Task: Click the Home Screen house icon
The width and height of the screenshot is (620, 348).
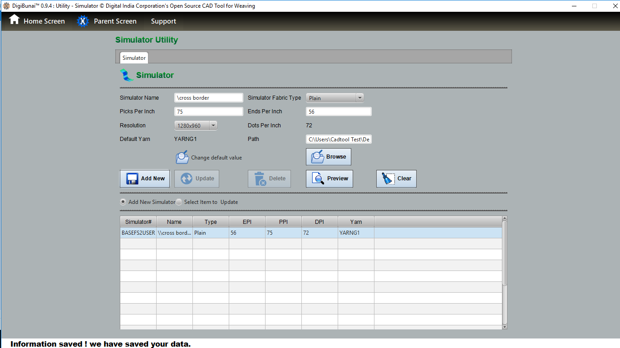Action: coord(15,20)
